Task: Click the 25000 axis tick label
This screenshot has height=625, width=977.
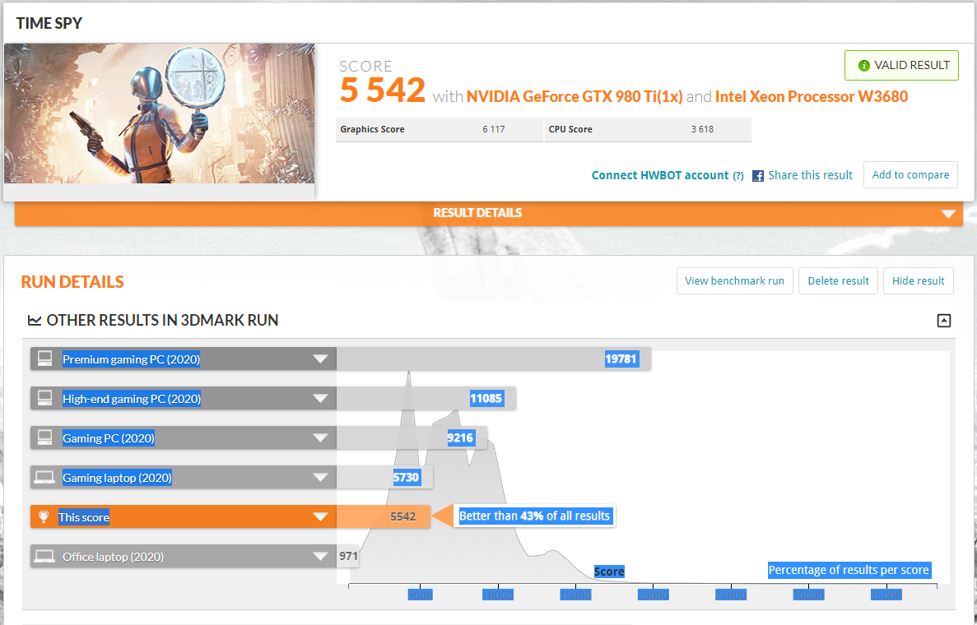Action: (731, 595)
